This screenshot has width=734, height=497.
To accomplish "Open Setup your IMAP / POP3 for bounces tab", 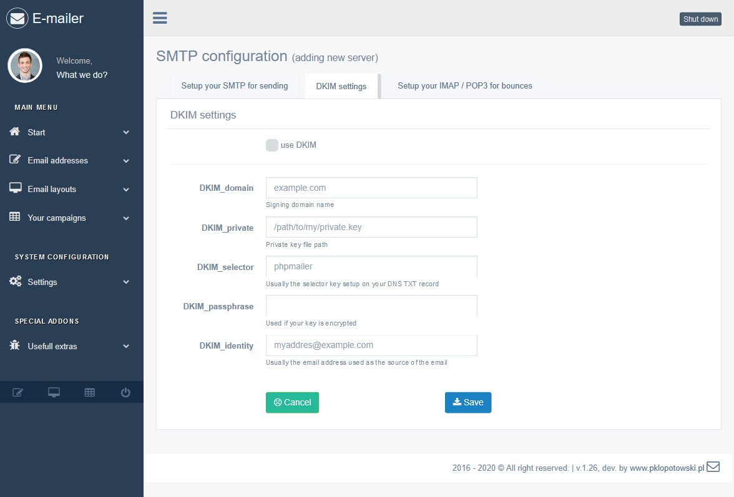I will pyautogui.click(x=465, y=85).
